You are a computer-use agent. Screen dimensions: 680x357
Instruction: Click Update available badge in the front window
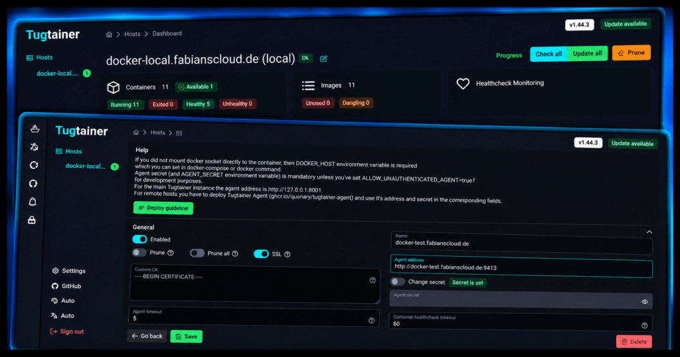[x=632, y=143]
